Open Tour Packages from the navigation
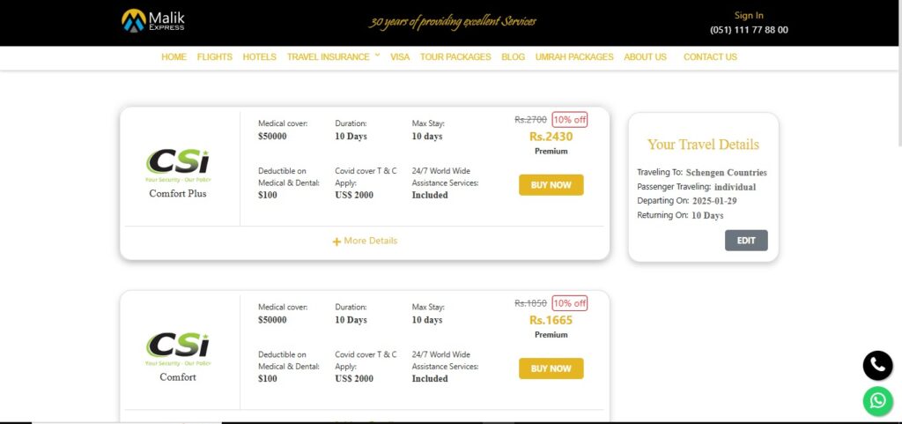Viewport: 902px width, 424px height. point(455,57)
